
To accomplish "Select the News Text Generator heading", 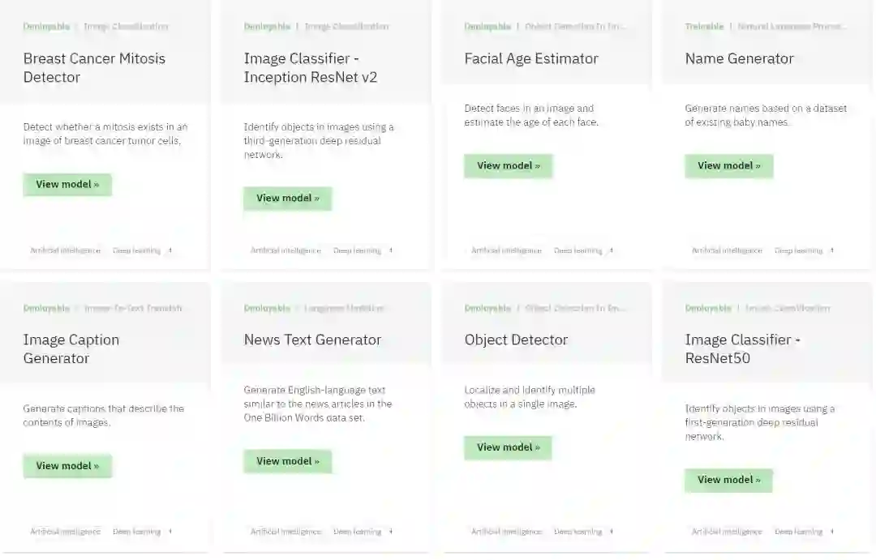I will (312, 340).
